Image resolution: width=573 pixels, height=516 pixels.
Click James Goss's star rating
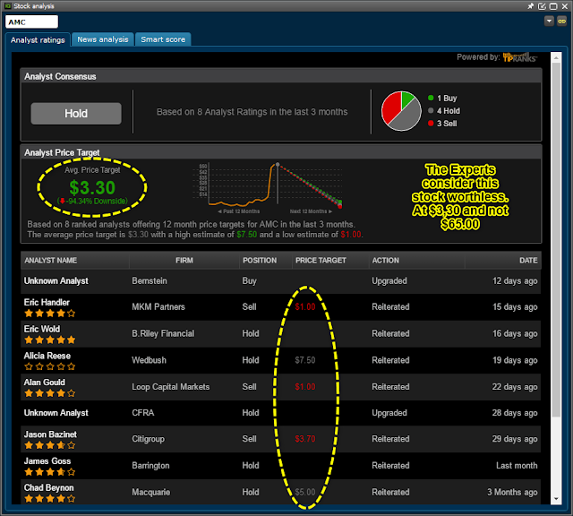[50, 472]
